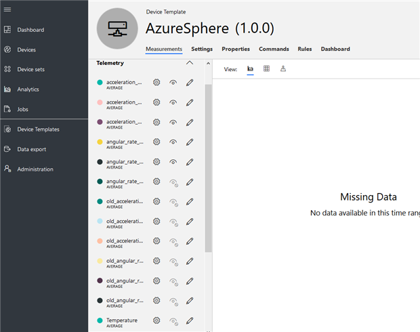Viewport: 420px width, 332px height.
Task: Select the line chart view icon
Action: 250,68
